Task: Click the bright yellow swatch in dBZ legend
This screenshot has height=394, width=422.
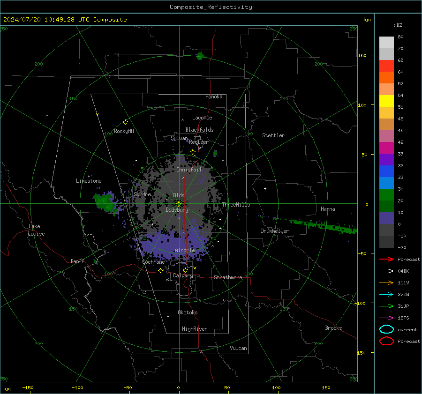Action: pyautogui.click(x=386, y=101)
